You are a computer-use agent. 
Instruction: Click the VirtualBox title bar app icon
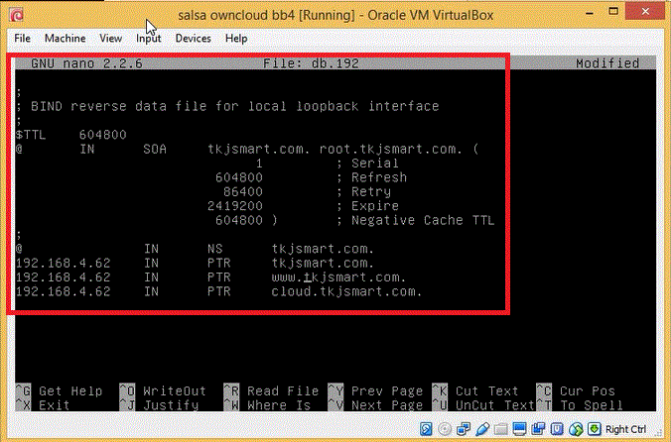click(16, 16)
